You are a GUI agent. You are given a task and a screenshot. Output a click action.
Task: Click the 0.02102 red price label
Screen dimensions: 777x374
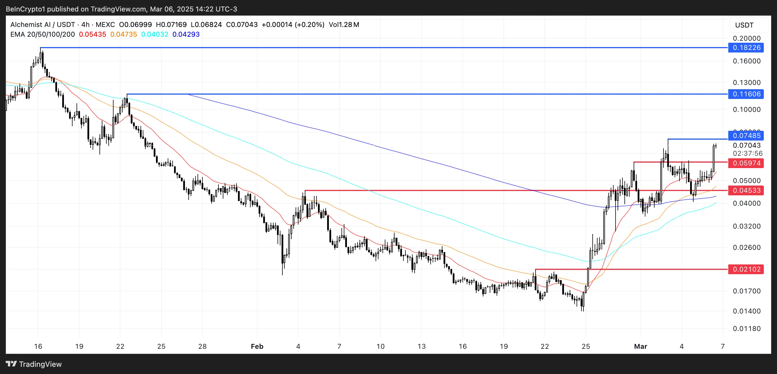[x=746, y=269]
